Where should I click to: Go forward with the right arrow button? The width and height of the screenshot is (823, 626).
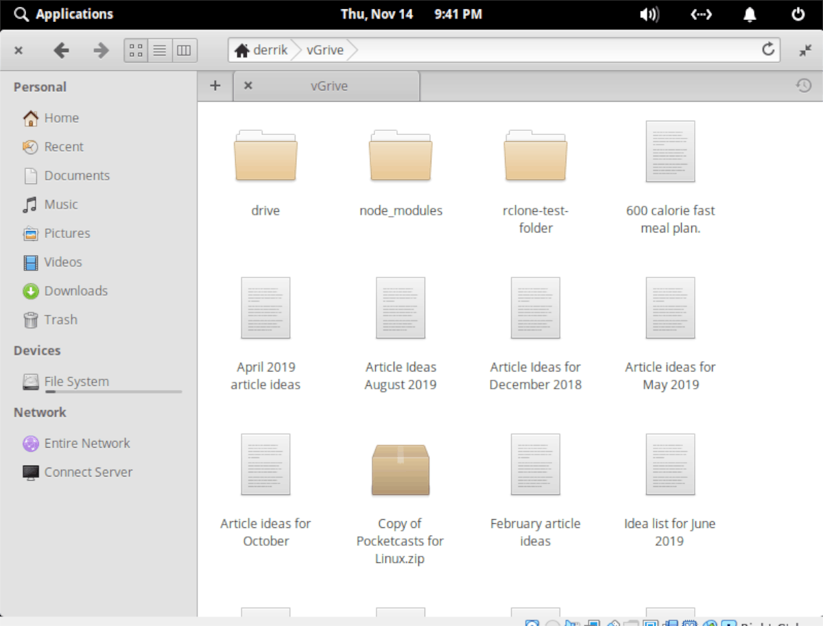pyautogui.click(x=101, y=51)
